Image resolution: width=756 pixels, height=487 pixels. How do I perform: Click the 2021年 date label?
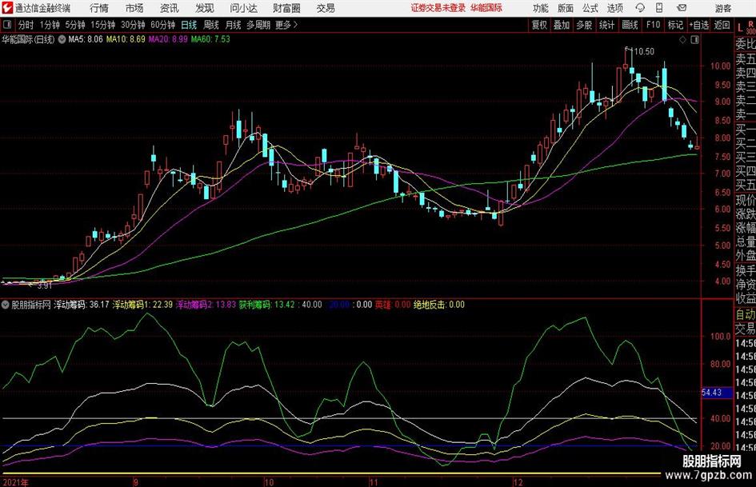pos(15,482)
